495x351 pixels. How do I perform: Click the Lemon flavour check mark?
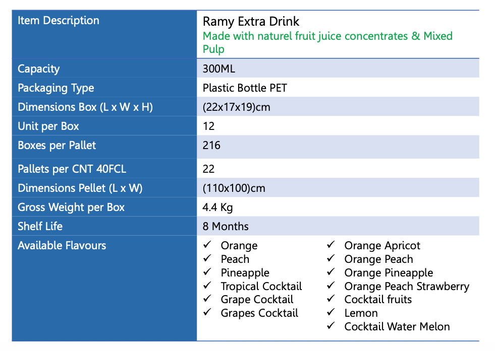tap(331, 313)
